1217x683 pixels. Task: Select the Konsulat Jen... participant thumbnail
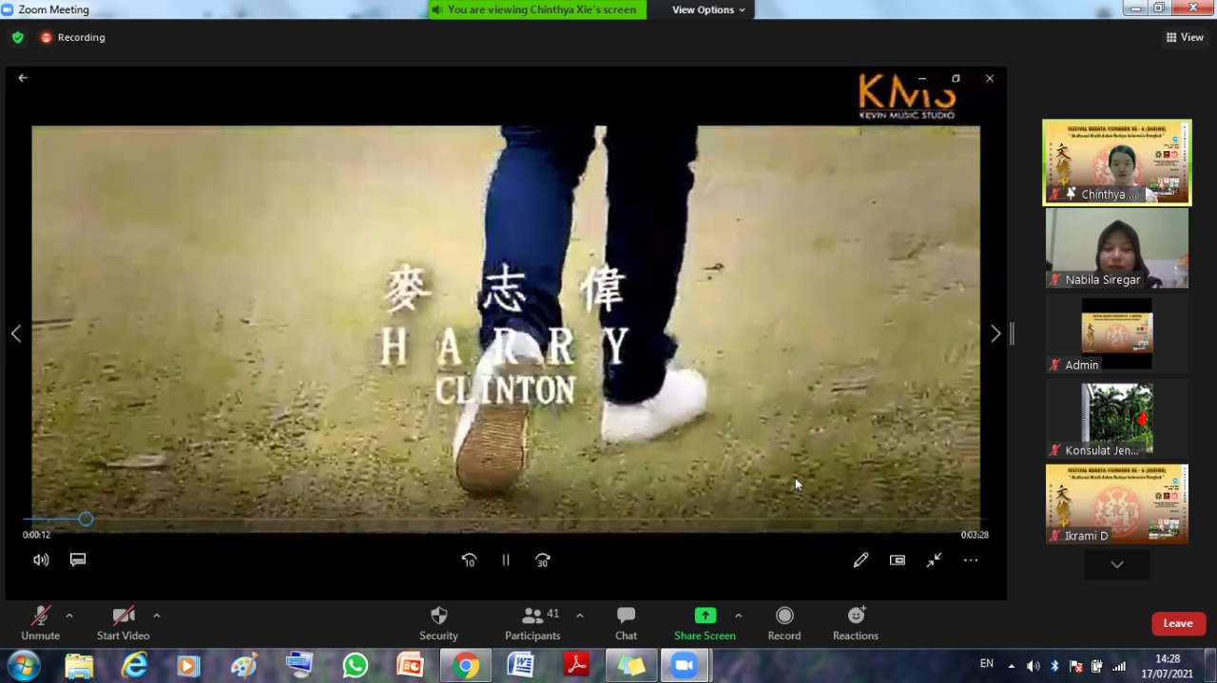pyautogui.click(x=1117, y=418)
